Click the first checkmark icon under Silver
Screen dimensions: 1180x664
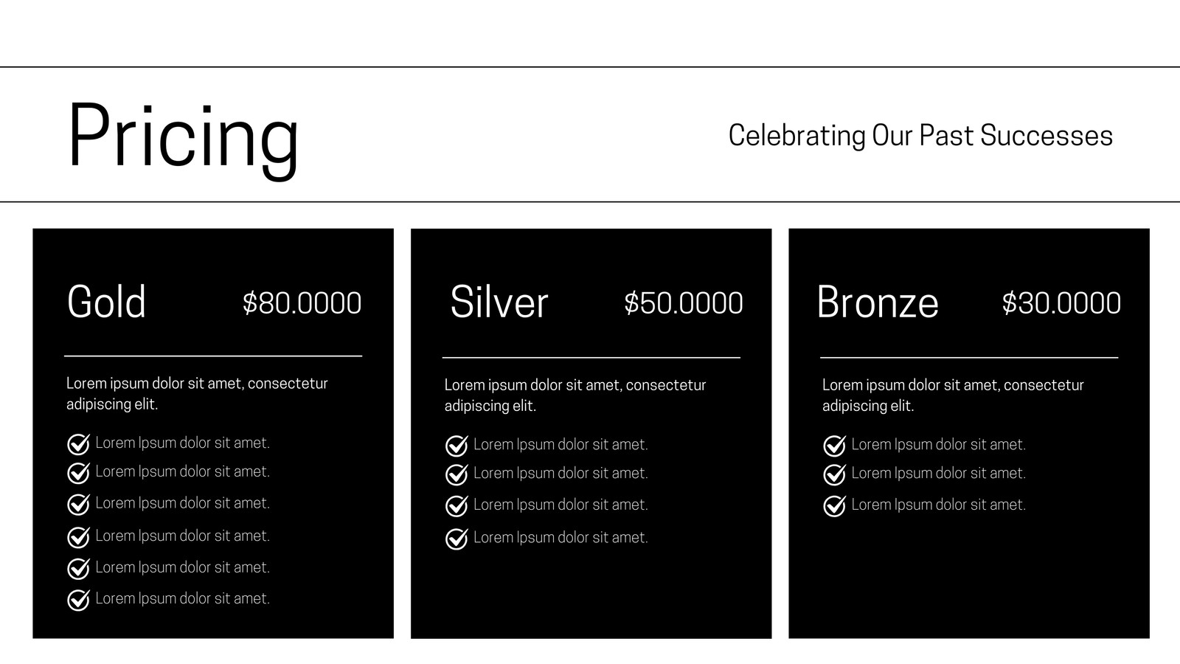[457, 445]
